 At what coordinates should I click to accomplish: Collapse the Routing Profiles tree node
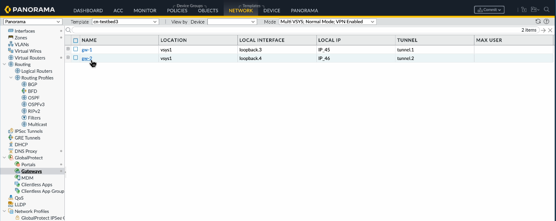11,78
